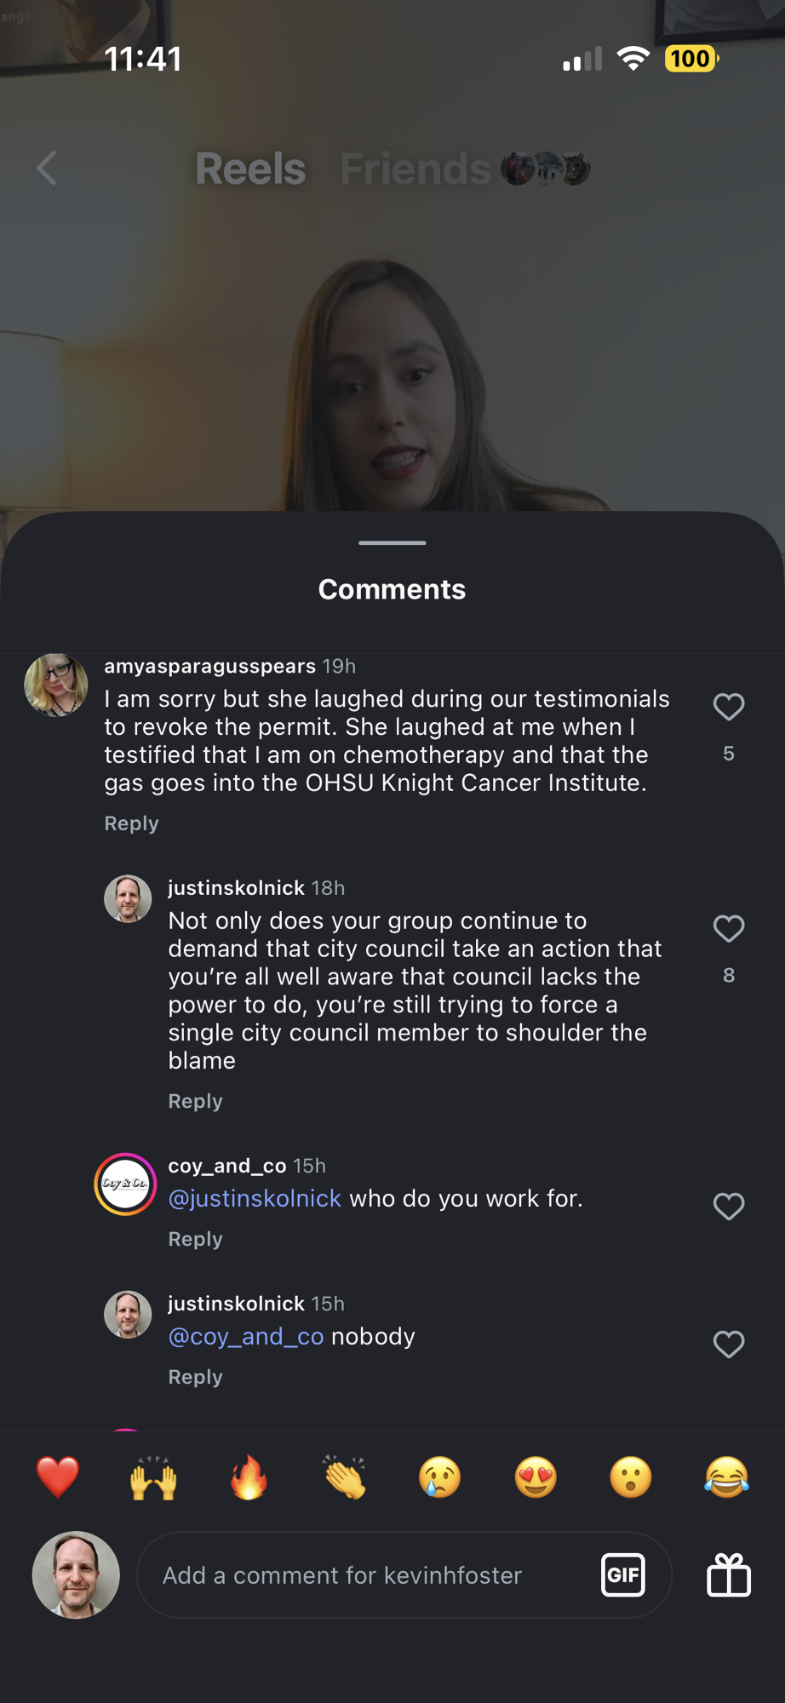The height and width of the screenshot is (1703, 785).
Task: Reply to amyasparagusspears' comment
Action: coord(131,823)
